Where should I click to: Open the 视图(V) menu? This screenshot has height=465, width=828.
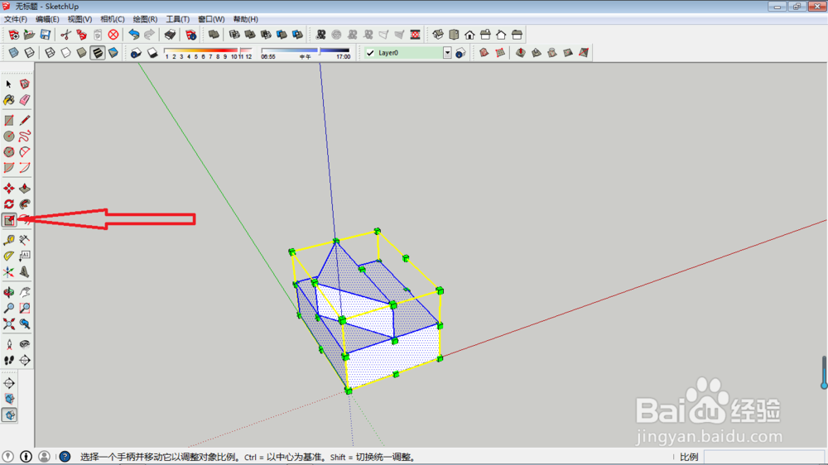point(79,19)
